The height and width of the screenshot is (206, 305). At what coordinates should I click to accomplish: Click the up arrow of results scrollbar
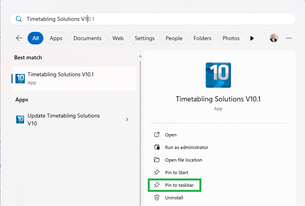point(140,56)
